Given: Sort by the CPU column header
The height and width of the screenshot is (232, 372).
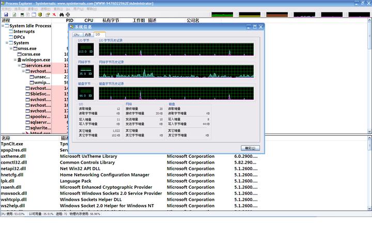Looking at the screenshot, I should [x=89, y=20].
